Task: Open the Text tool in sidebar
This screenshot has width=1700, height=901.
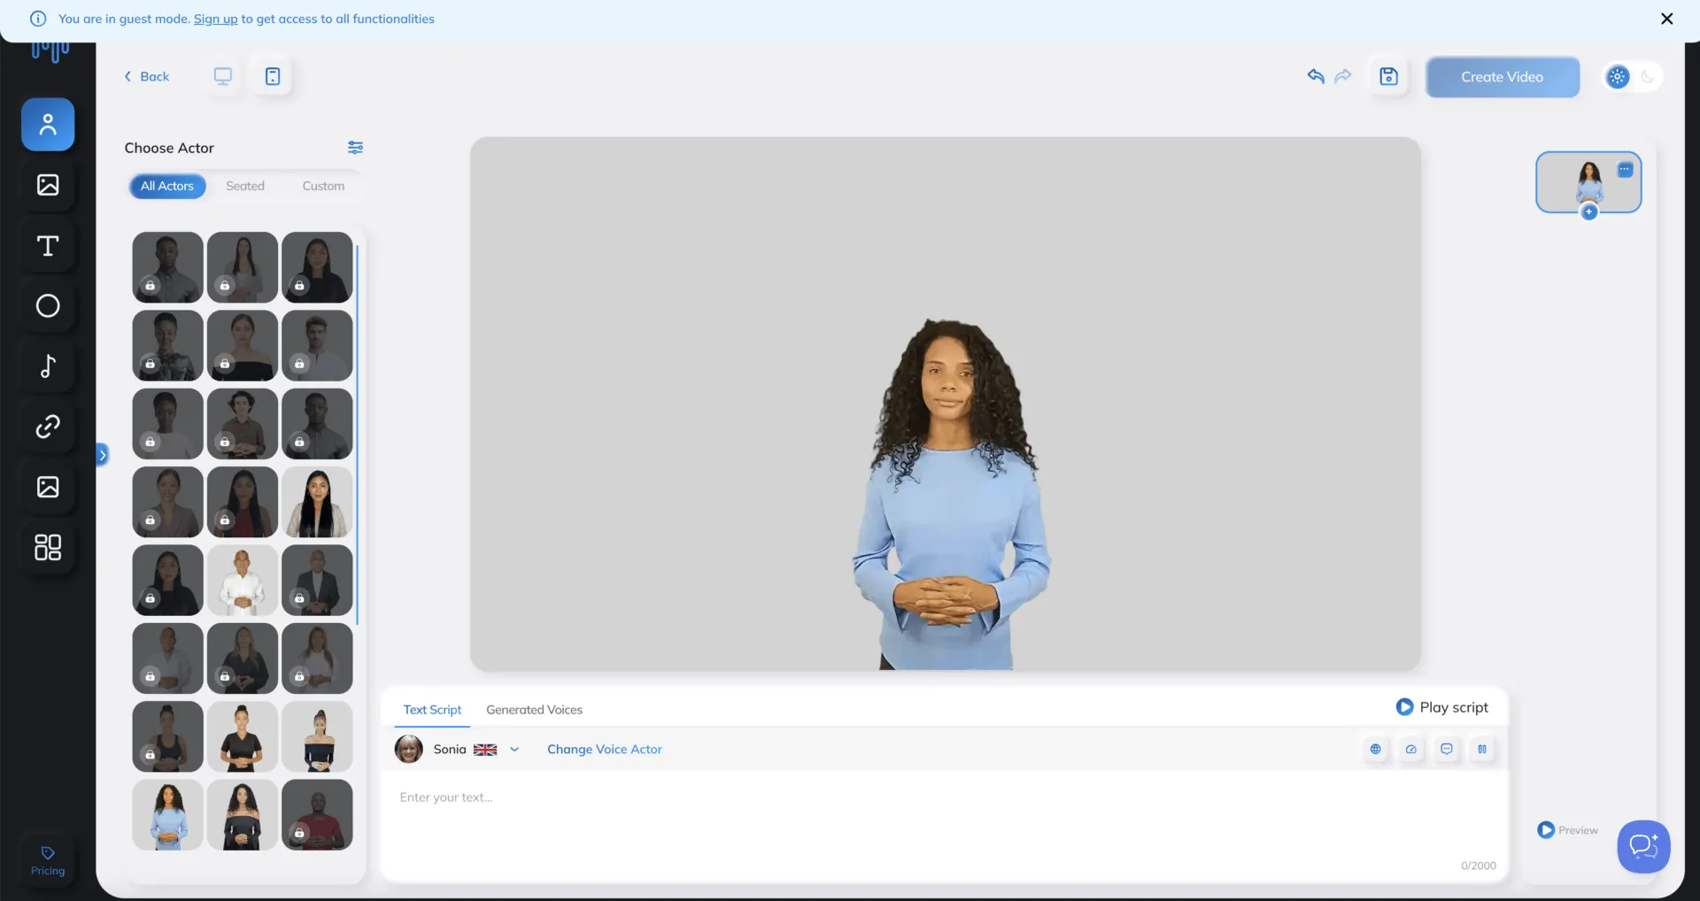Action: click(48, 246)
